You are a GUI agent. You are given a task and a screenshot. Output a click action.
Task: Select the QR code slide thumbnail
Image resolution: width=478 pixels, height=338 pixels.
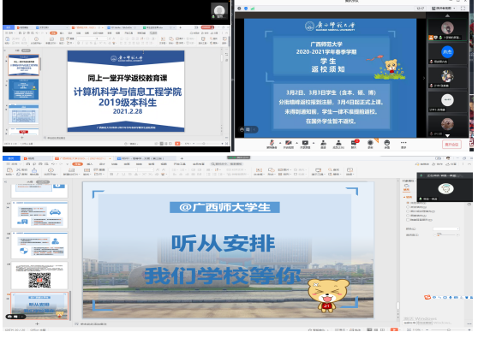click(x=39, y=276)
